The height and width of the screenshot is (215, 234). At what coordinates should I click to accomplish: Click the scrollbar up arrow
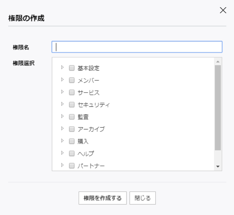(218, 61)
